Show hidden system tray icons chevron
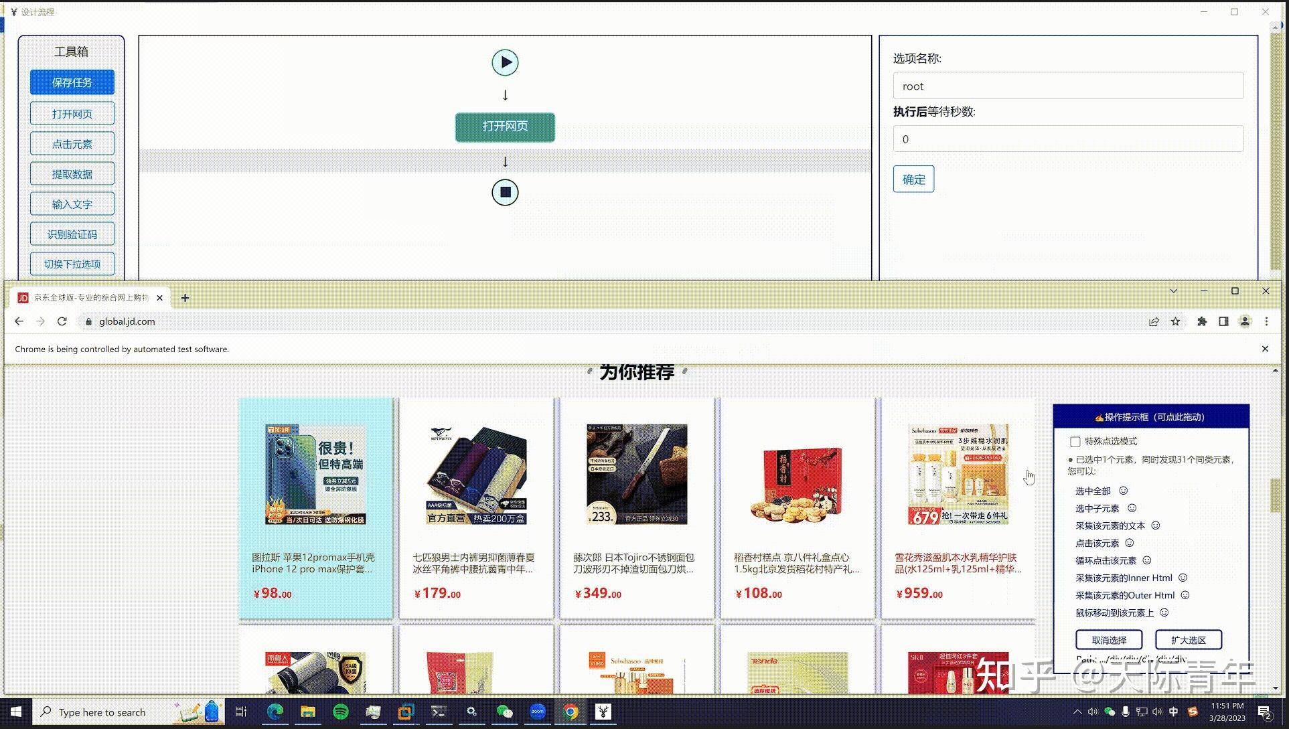Viewport: 1289px width, 729px height. point(1077,712)
